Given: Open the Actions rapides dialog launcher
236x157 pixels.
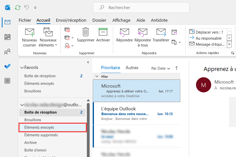Looking at the screenshot, I should [x=233, y=53].
